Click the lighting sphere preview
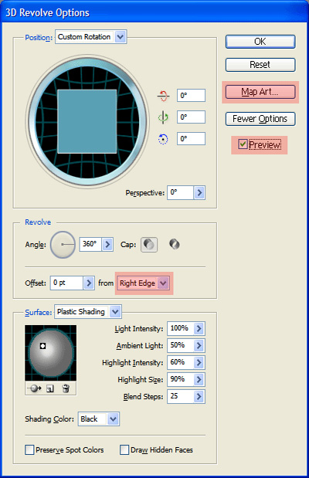Viewport: 309px width, 478px height. click(51, 353)
